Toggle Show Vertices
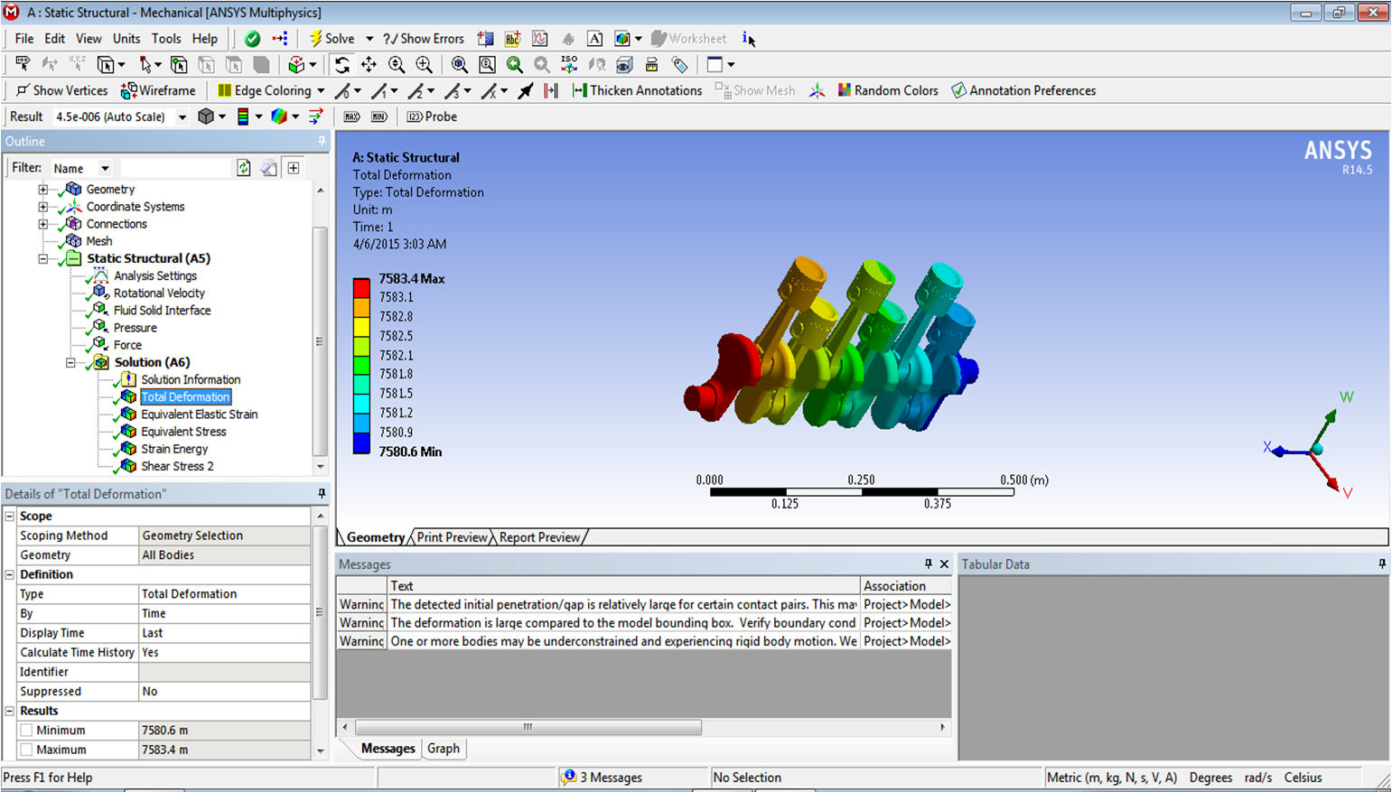The width and height of the screenshot is (1392, 792). 61,90
